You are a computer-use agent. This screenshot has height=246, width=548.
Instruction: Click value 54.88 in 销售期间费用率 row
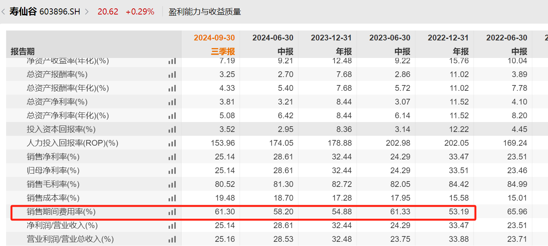pyautogui.click(x=342, y=212)
